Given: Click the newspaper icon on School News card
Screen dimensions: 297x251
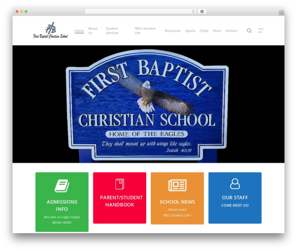Looking at the screenshot, I should pos(177,185).
